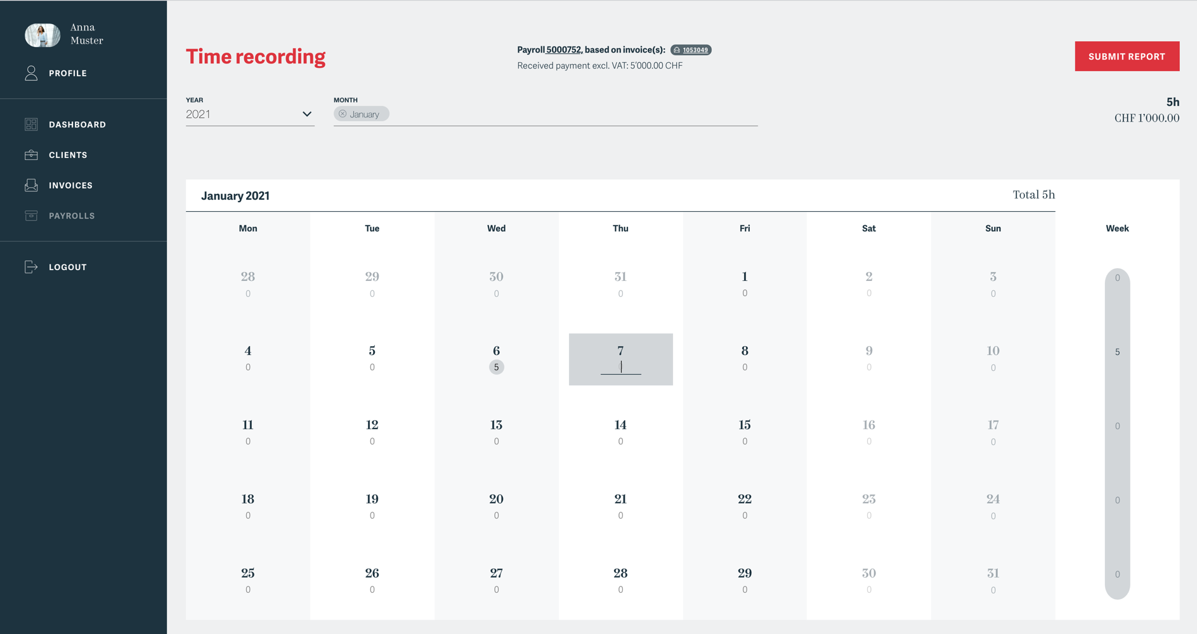Select Monday January 11 day cell
Screen dimensions: 1197x634
(248, 432)
